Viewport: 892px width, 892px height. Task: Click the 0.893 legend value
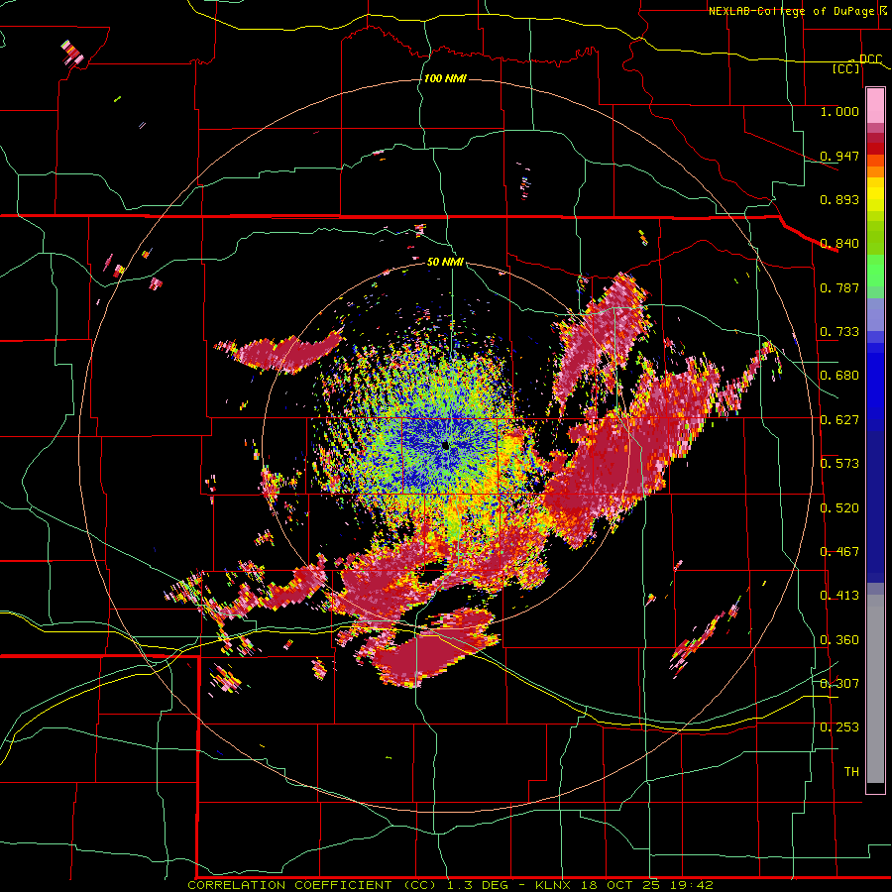click(x=839, y=199)
